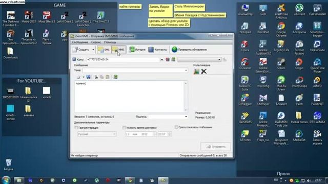Open the Помощь menu

pos(110,42)
